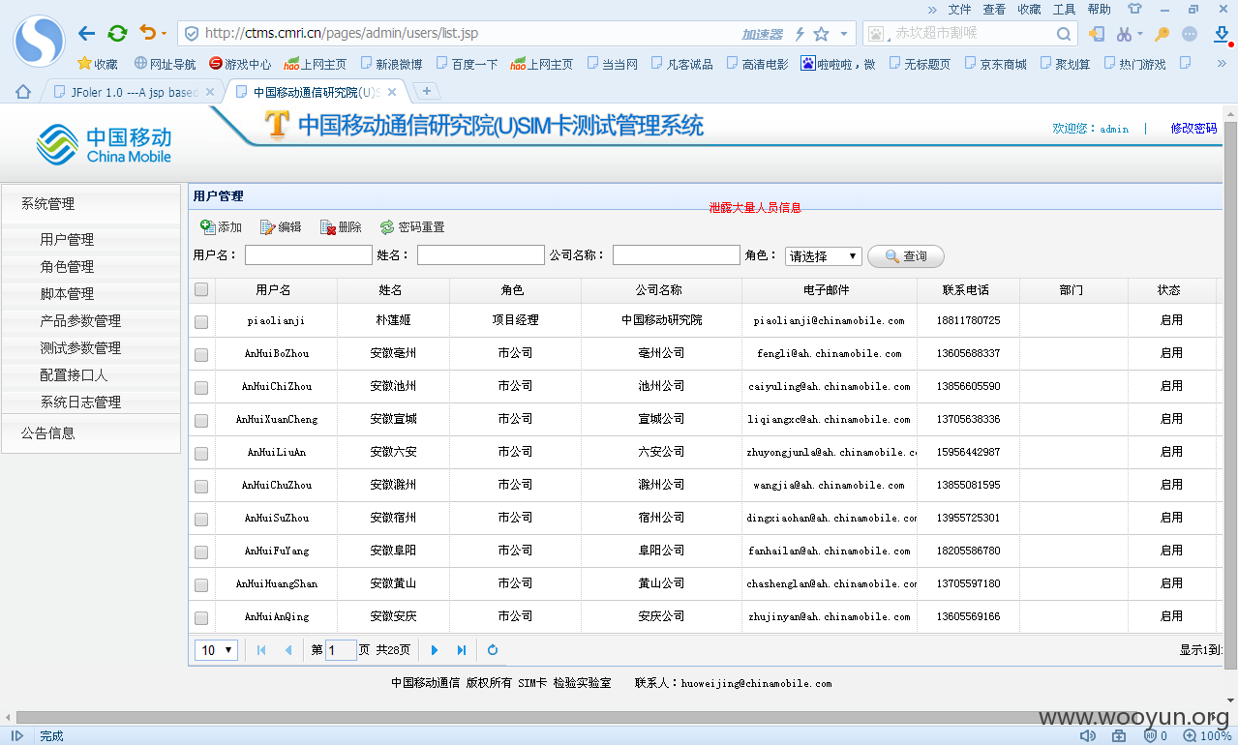Click the 用户名 input field
The height and width of the screenshot is (745, 1238).
(309, 255)
